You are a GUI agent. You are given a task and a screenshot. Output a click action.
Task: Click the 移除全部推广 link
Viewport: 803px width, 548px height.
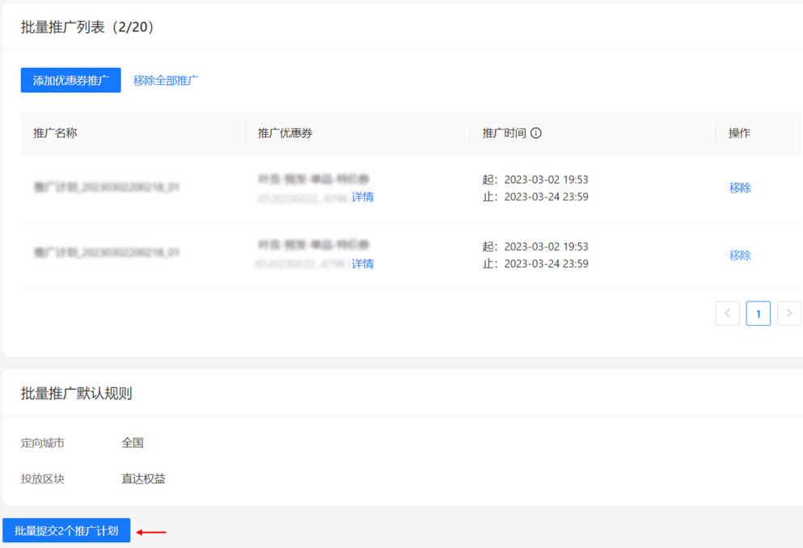(166, 80)
